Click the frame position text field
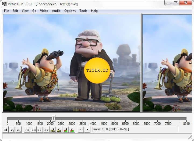This screenshot has height=141, width=194. click(135, 129)
